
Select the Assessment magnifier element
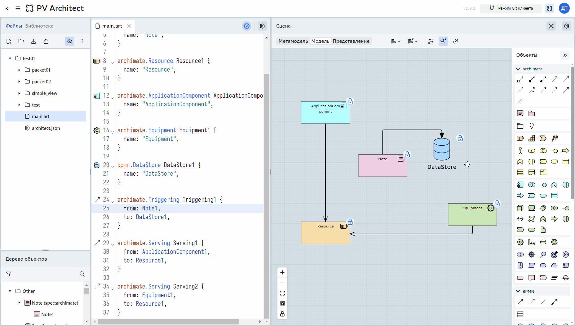click(x=543, y=255)
